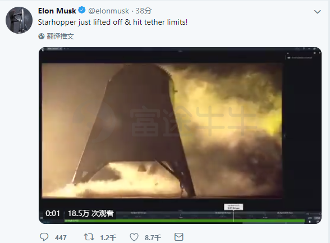Click the globe icon beside translate
Viewport: 330px width, 243px height.
click(42, 36)
